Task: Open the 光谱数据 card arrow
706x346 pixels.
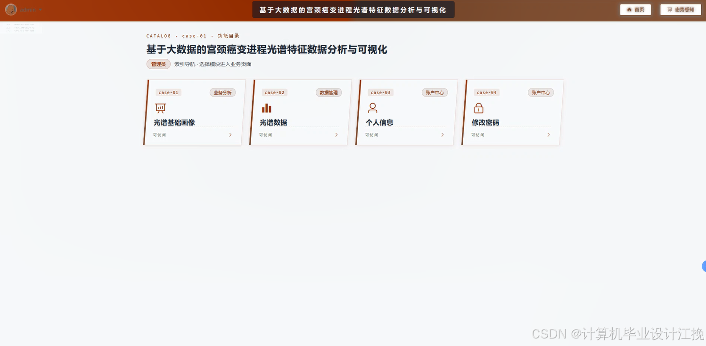Action: [337, 135]
